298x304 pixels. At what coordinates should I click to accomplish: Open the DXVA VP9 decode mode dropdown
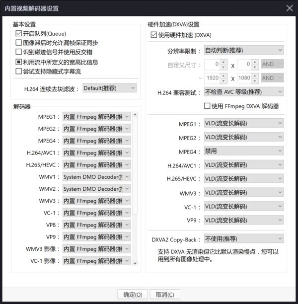click(243, 221)
